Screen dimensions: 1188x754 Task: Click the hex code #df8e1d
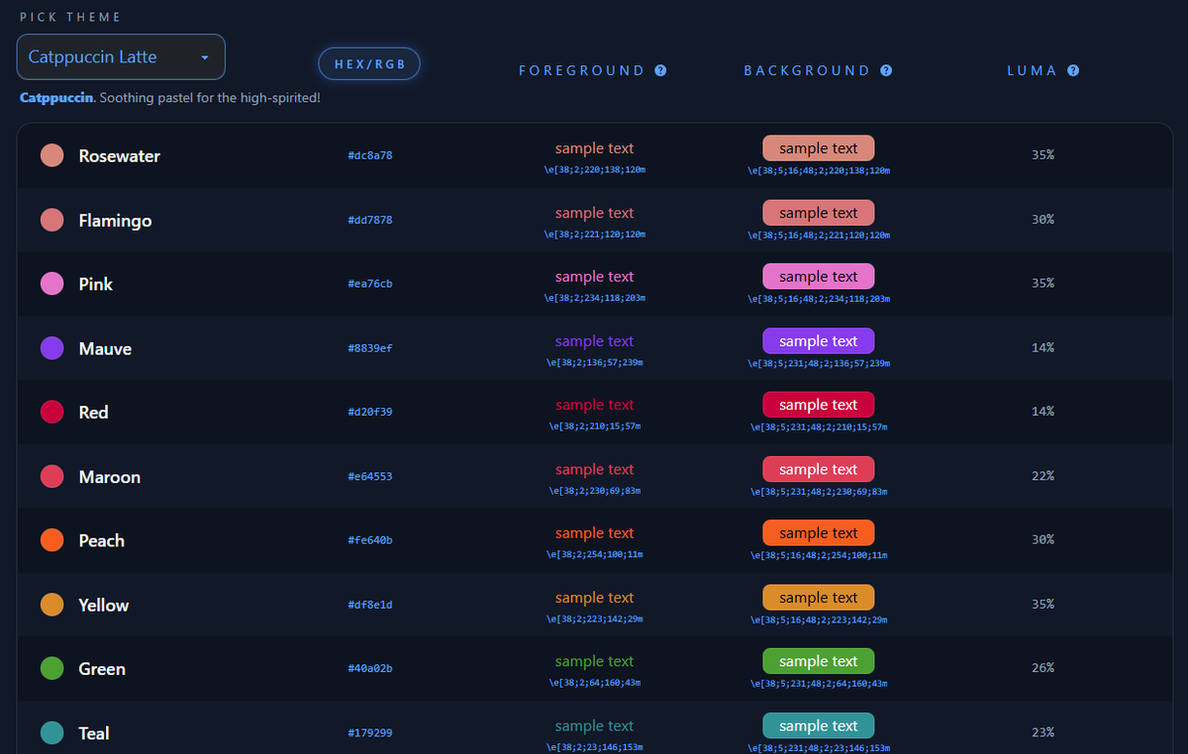point(370,605)
